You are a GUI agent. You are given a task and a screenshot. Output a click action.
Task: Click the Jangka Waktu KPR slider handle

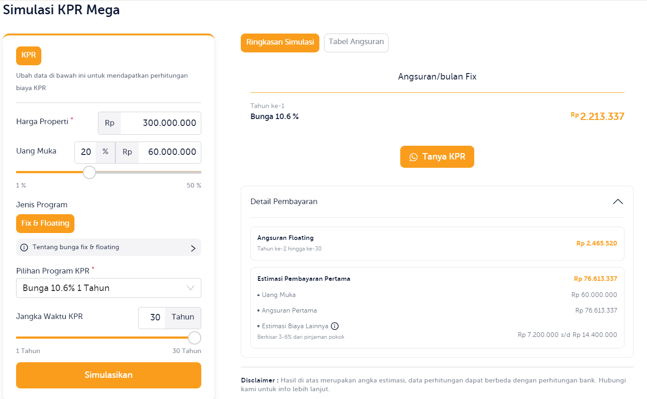coord(195,338)
